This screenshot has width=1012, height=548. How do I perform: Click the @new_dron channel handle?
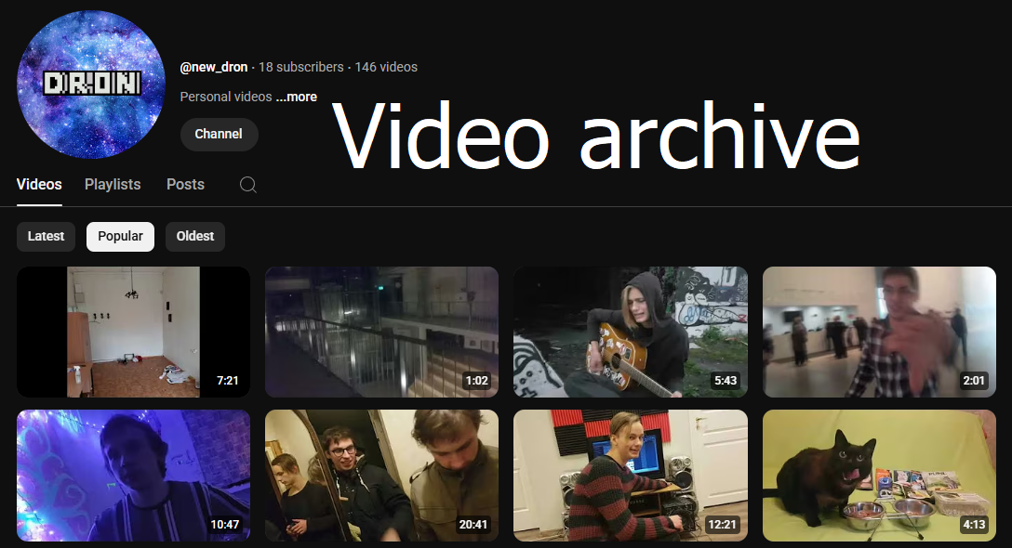(x=214, y=67)
